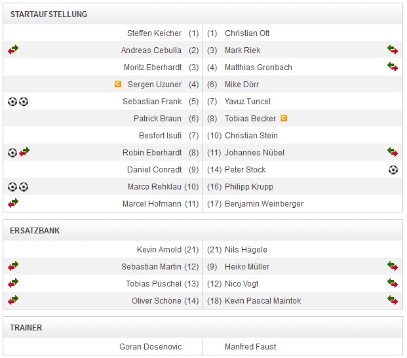Screen dimensions: 407x358
Task: Open player Steffen Keicher
Action: tap(154, 33)
